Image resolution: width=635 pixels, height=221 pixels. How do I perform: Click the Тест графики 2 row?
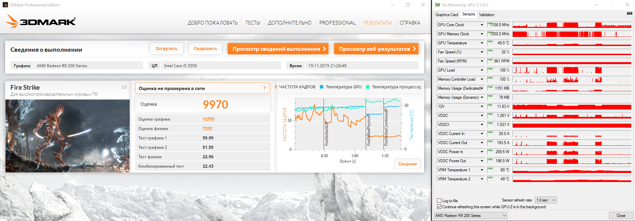[x=203, y=147]
